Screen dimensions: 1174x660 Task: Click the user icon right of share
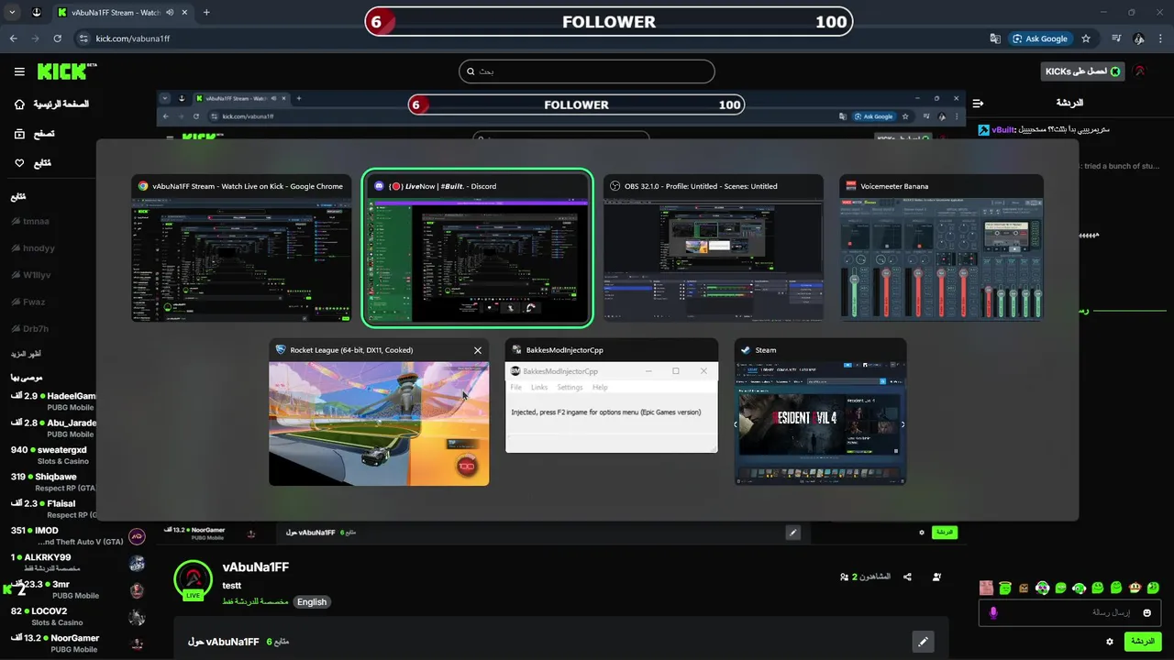tap(936, 577)
